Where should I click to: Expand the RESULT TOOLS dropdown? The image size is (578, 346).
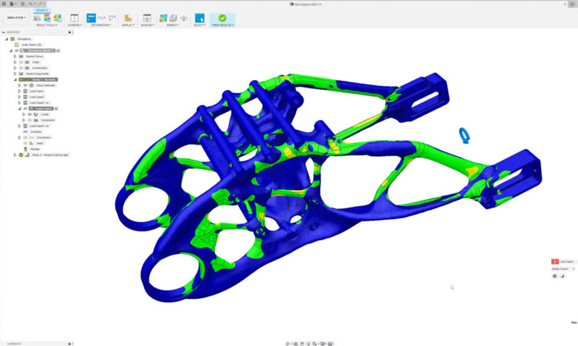pyautogui.click(x=47, y=25)
